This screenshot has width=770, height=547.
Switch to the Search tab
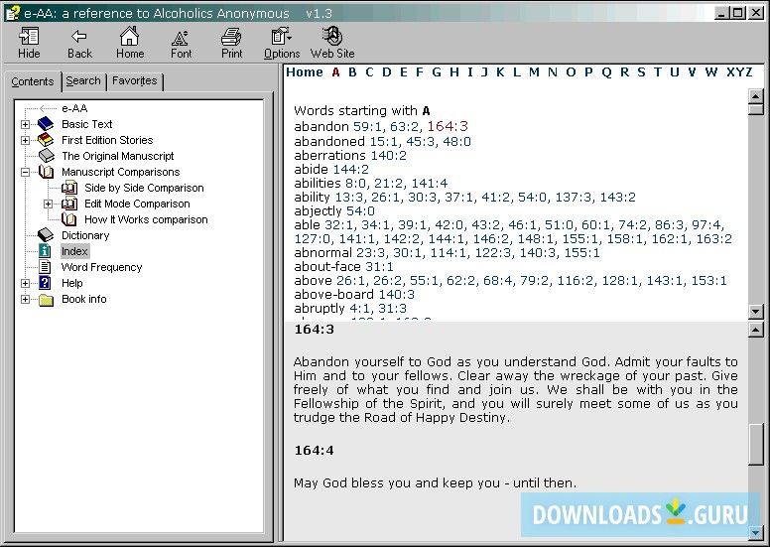pos(83,81)
